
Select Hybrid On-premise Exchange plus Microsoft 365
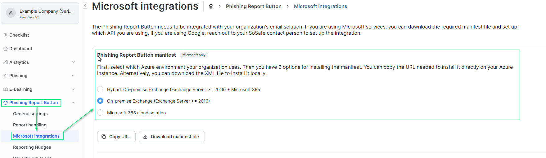(100, 89)
